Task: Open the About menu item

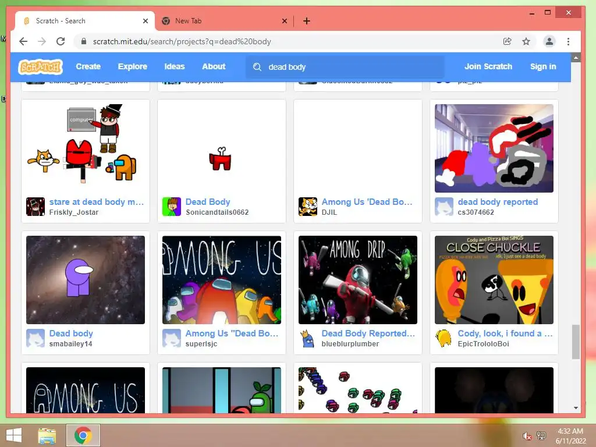Action: tap(214, 66)
